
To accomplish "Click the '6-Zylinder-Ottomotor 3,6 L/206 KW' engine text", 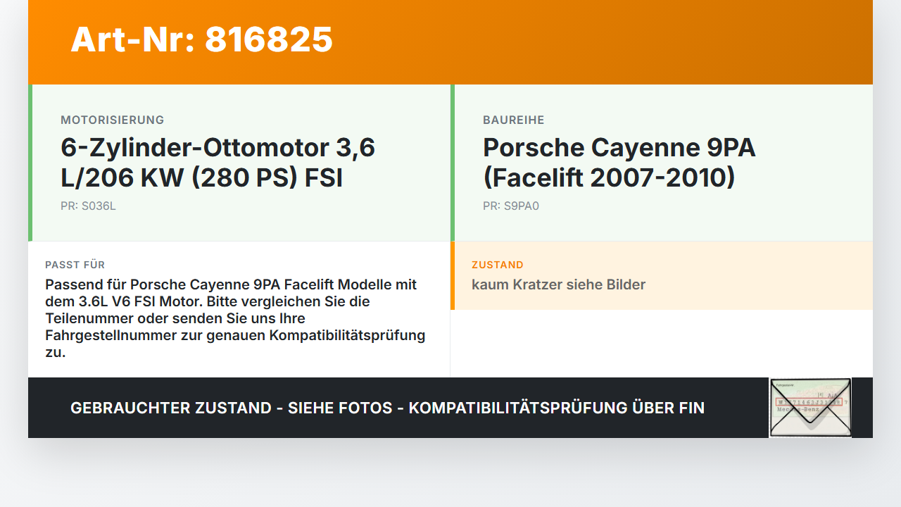I will [218, 163].
